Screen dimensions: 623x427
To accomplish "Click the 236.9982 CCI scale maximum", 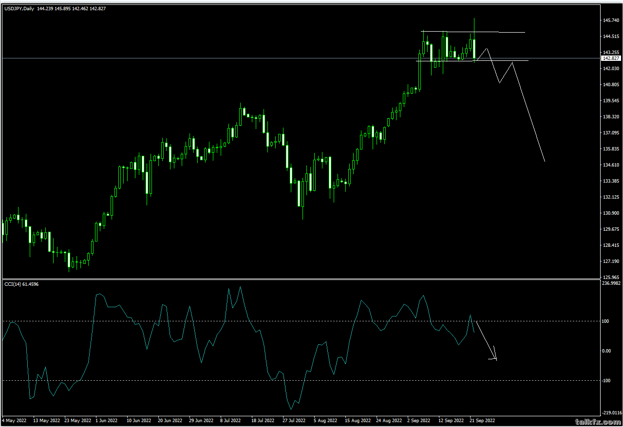I will tap(611, 283).
